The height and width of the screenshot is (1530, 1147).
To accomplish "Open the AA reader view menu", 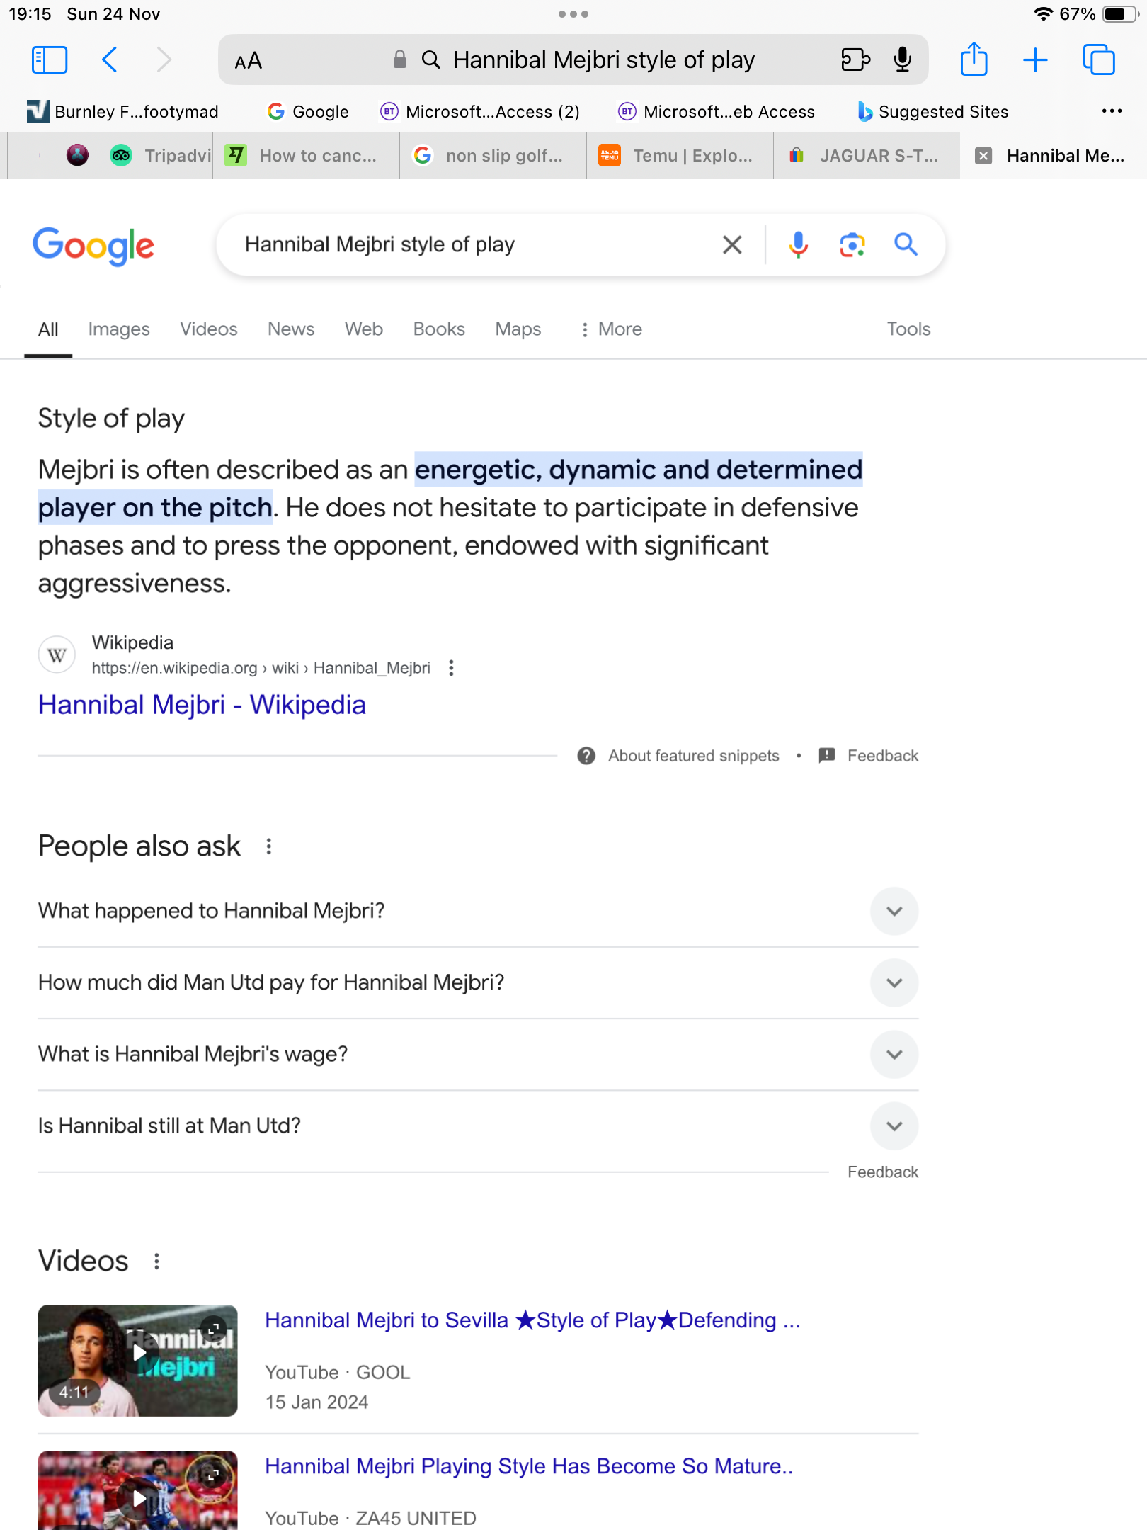I will coord(249,62).
